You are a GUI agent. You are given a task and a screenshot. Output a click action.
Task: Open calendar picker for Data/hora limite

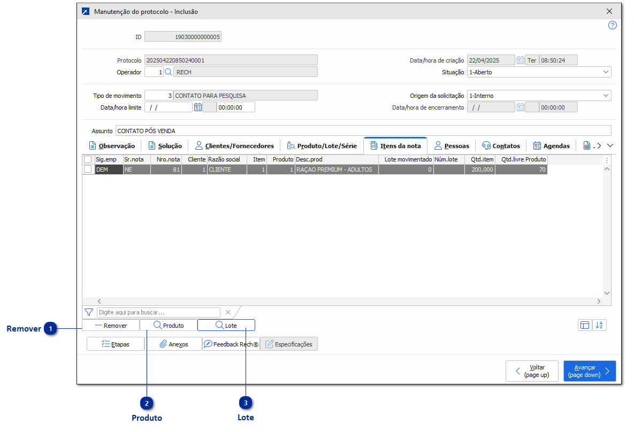click(198, 107)
